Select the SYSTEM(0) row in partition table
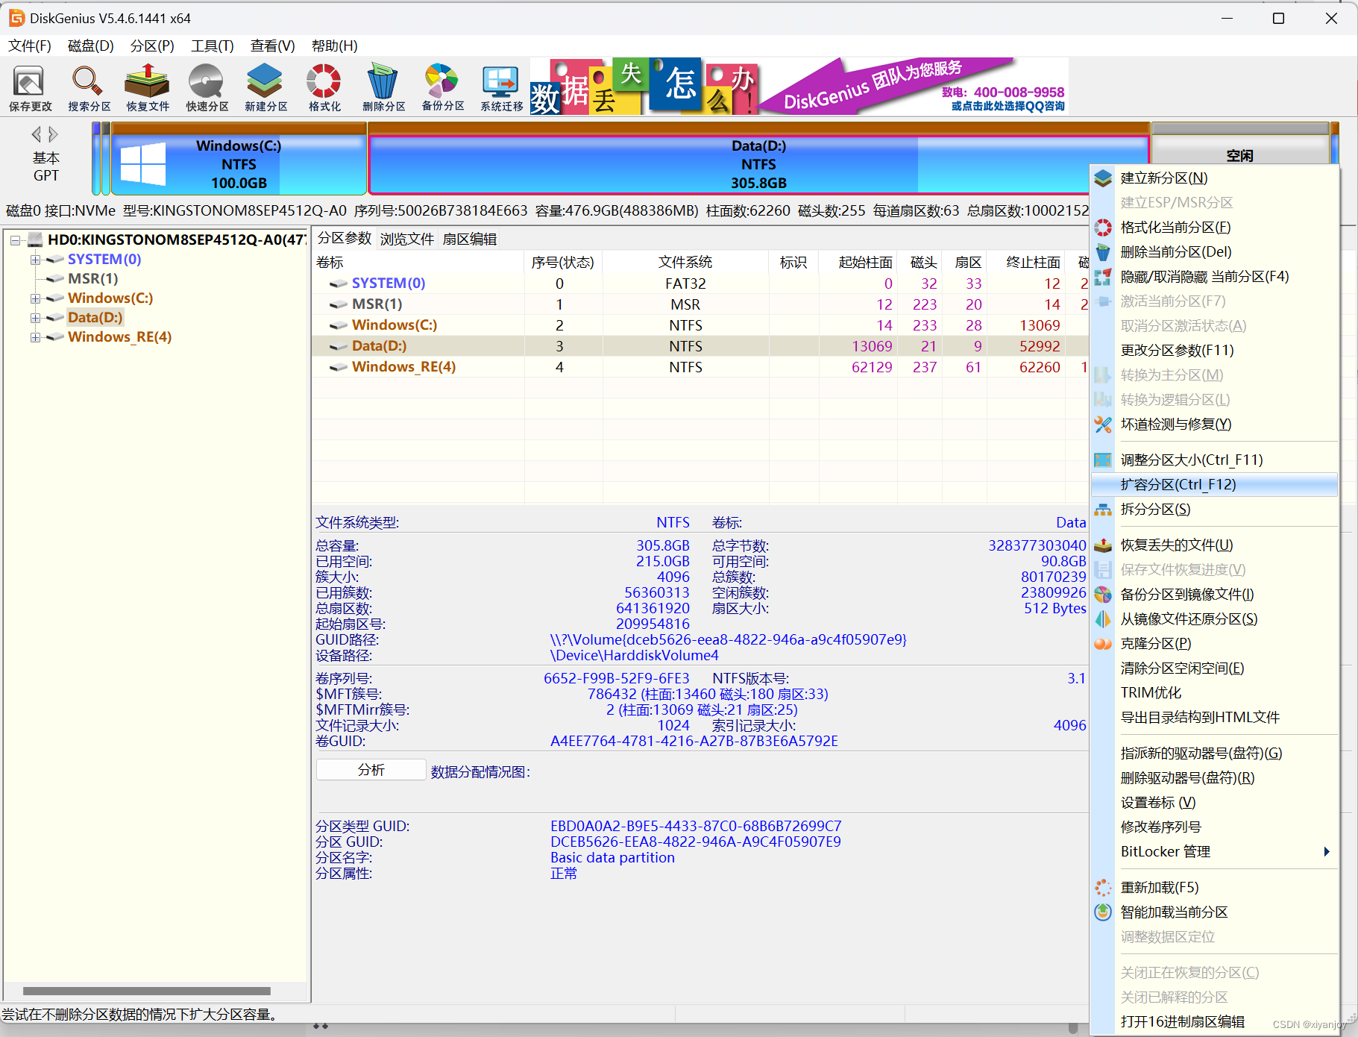1358x1037 pixels. [x=700, y=283]
